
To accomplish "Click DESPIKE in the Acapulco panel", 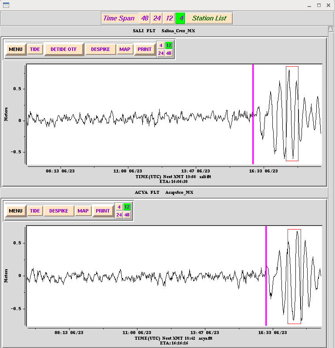I will pos(59,211).
